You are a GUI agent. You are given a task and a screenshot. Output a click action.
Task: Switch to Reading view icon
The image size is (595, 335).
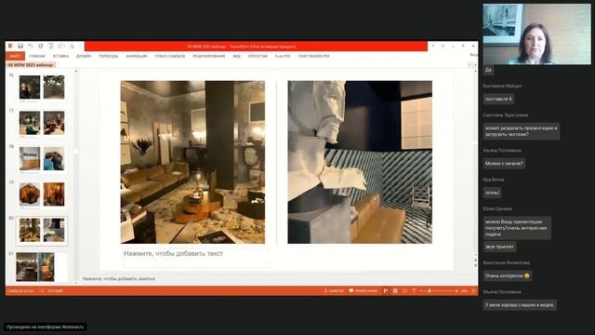[404, 291]
